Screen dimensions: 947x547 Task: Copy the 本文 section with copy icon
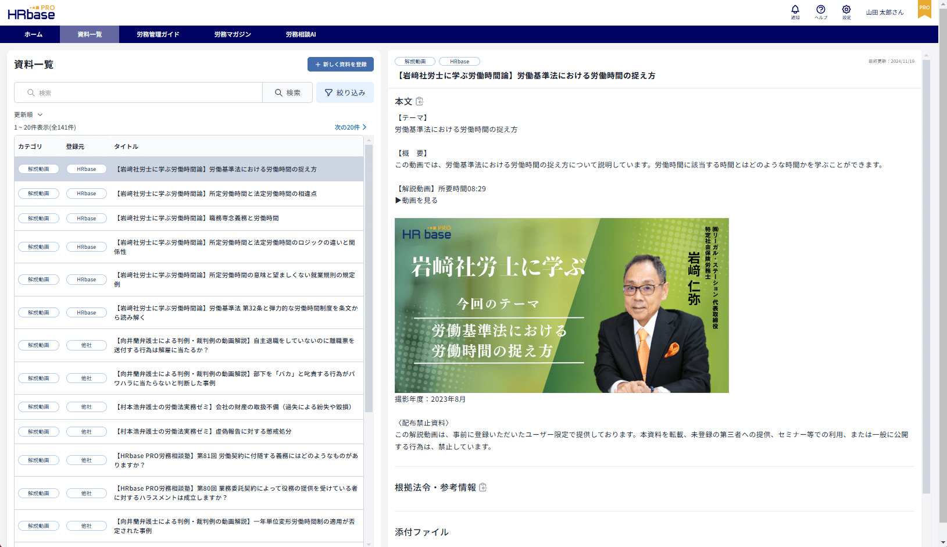[x=420, y=102]
